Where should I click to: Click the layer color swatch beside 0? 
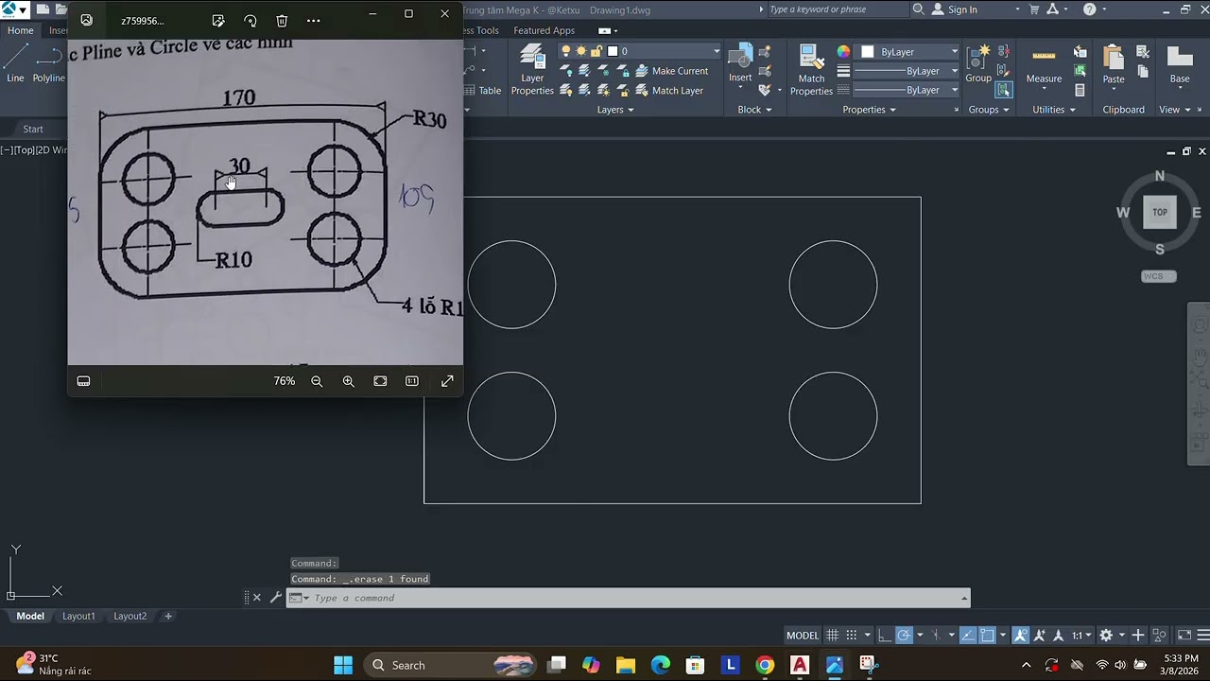[x=613, y=51]
